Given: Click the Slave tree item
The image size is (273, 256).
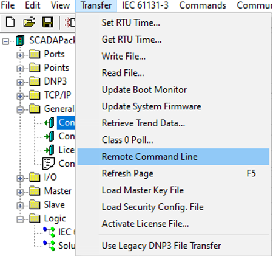Looking at the screenshot, I should 55,205.
